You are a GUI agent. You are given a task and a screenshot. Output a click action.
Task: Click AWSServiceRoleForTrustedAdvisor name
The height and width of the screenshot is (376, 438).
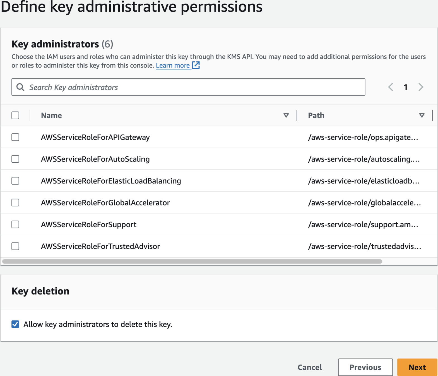pos(100,246)
